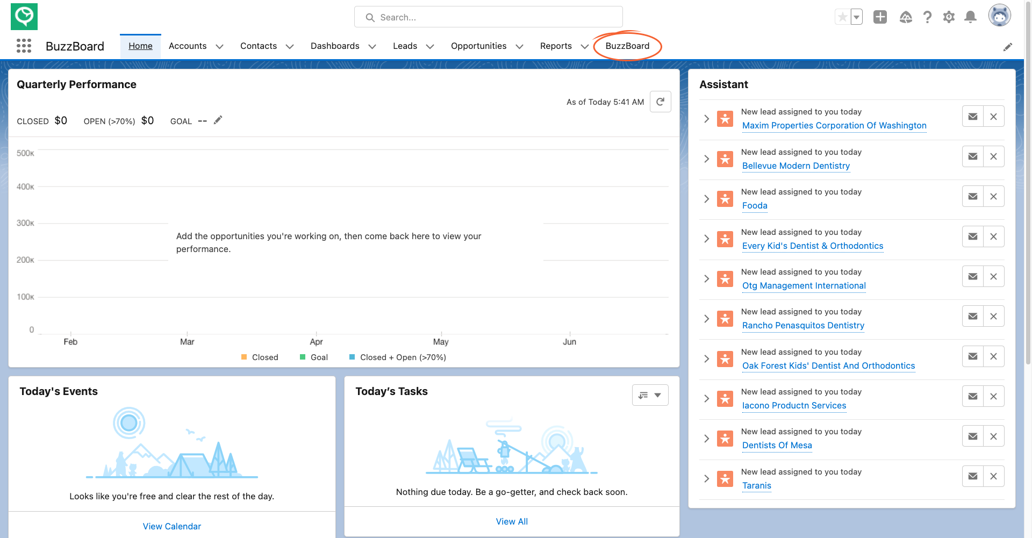The image size is (1032, 538).
Task: Open the Fooda lead link
Action: (755, 205)
